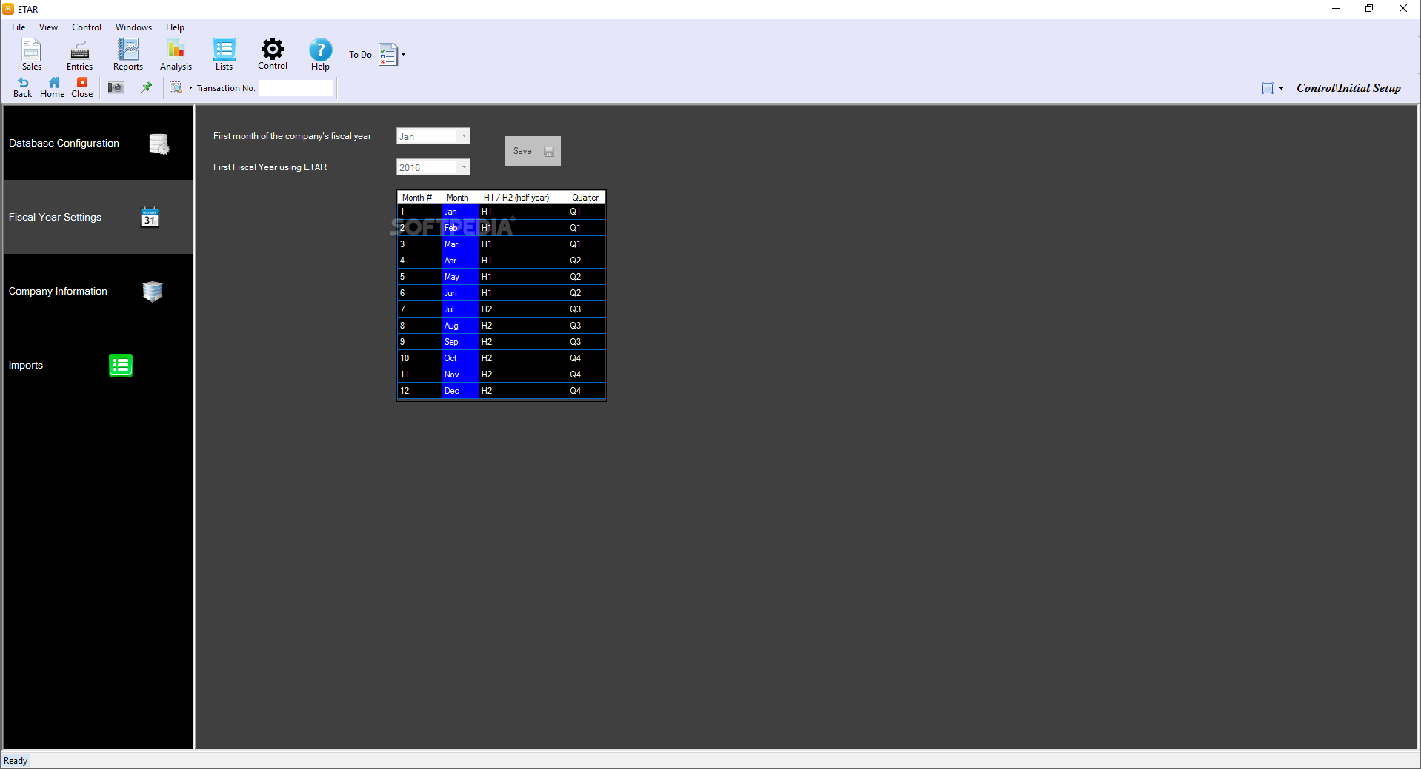Select the Jul month cell
Image resolution: width=1421 pixels, height=769 pixels.
pos(460,309)
